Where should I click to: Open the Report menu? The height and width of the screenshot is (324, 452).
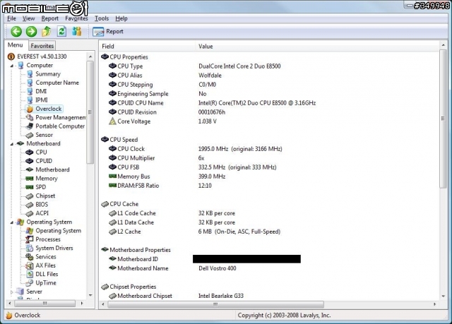(x=50, y=18)
